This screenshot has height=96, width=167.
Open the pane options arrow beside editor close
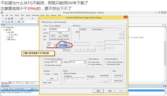point(163,25)
